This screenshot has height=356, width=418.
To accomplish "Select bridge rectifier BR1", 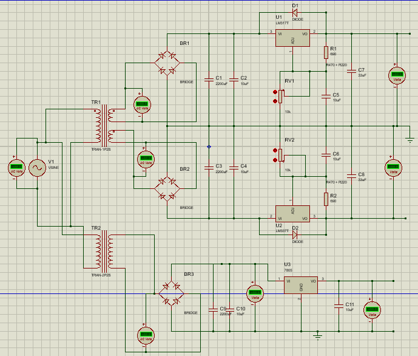I will tap(167, 63).
